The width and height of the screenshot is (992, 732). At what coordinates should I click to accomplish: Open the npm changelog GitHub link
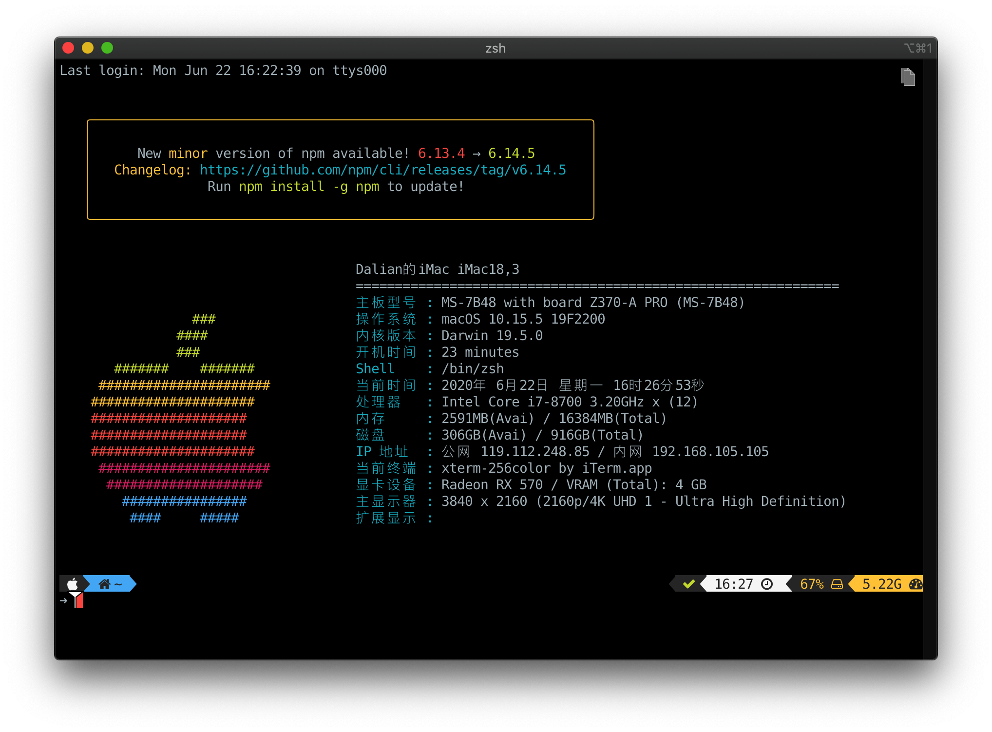(383, 170)
